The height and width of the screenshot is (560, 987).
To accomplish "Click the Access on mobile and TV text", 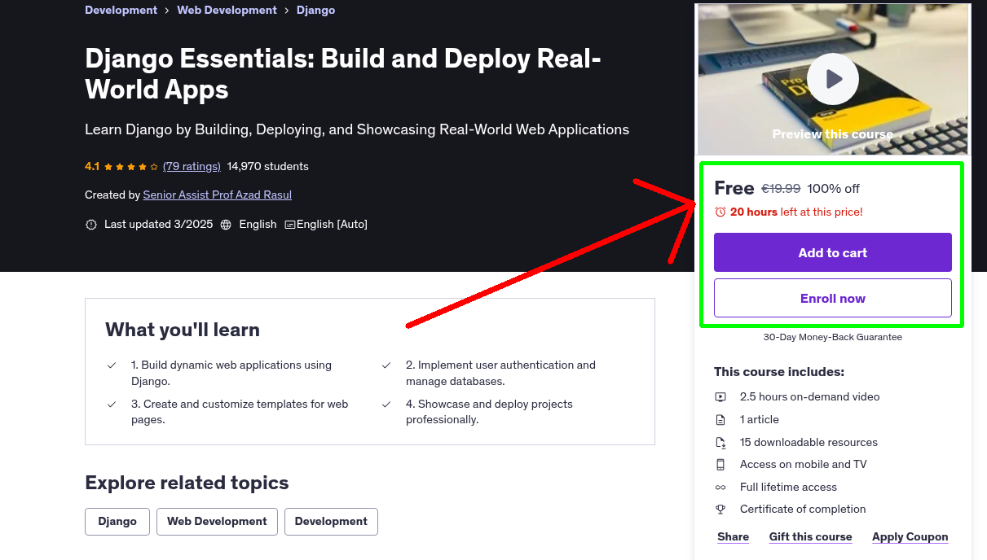I will [x=803, y=465].
